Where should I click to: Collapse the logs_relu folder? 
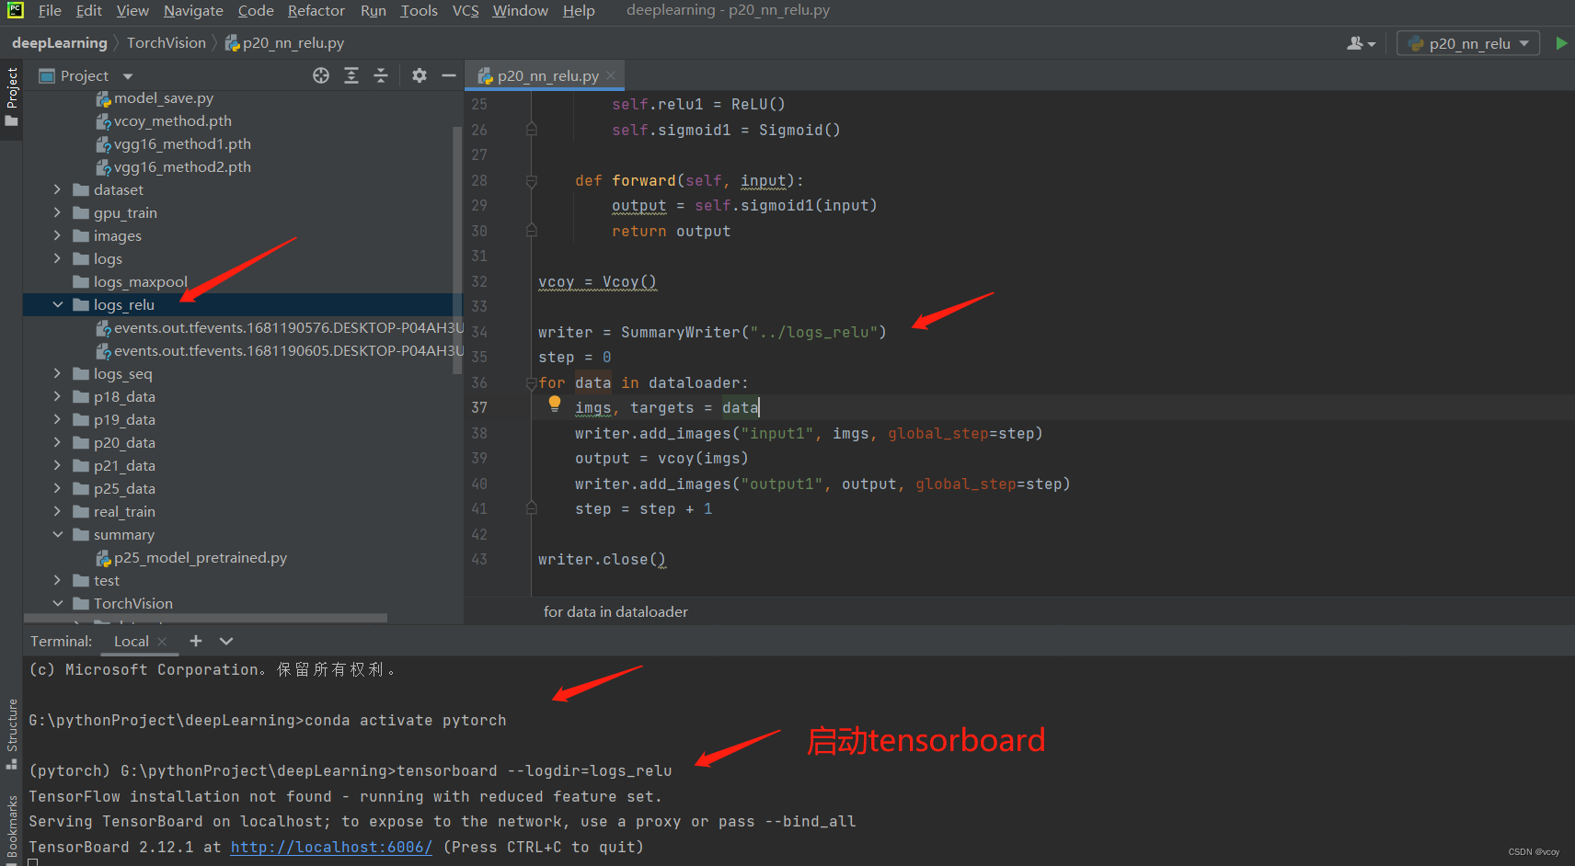click(57, 304)
